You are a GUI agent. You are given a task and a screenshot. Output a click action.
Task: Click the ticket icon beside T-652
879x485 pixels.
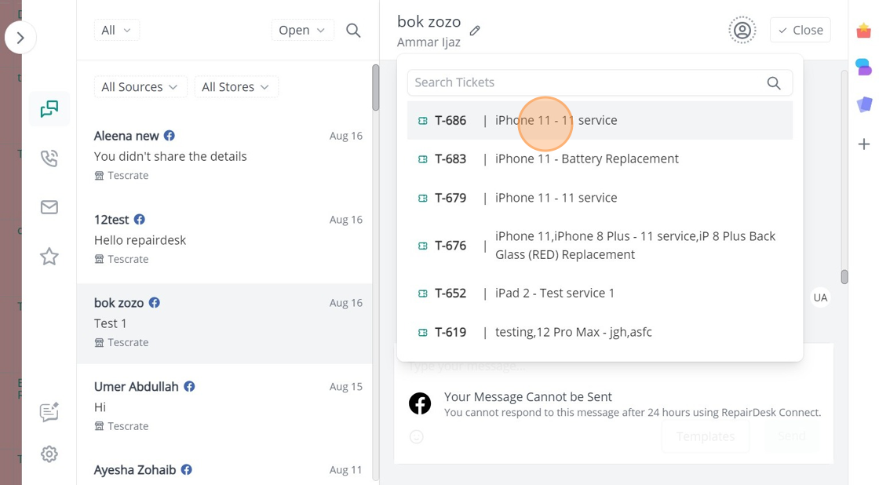coord(423,294)
